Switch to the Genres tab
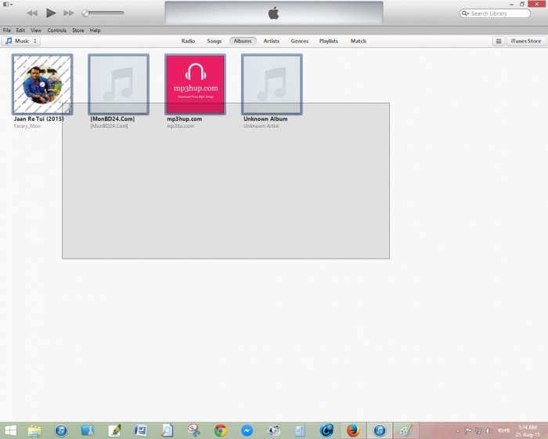Screen dimensions: 548x439 300,41
